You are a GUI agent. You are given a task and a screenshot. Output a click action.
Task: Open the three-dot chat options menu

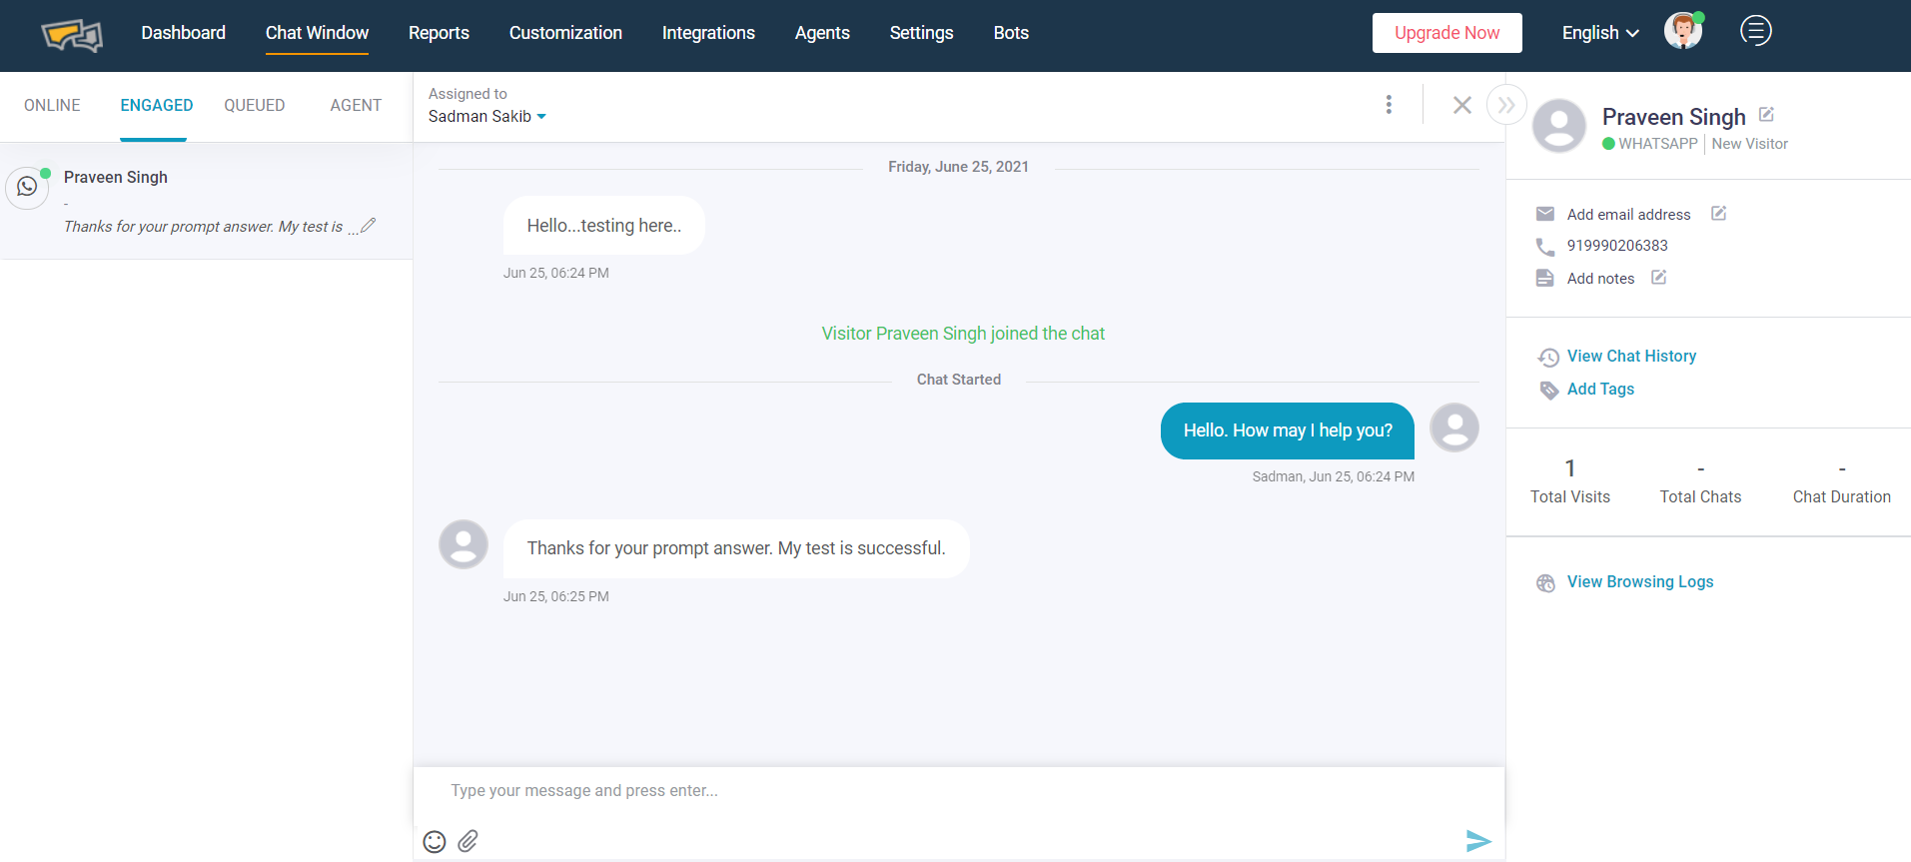(x=1389, y=105)
